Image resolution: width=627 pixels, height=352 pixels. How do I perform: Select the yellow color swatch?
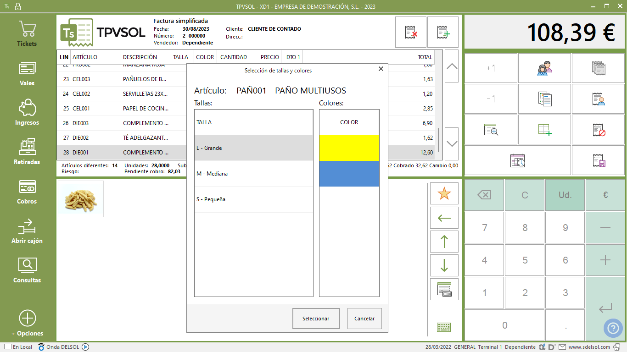pos(349,148)
